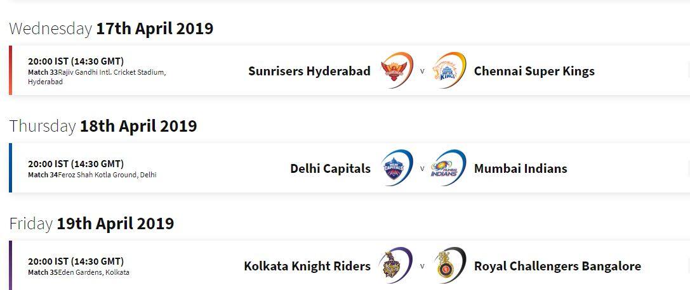
Task: Select Kolkata Knight Riders team name
Action: click(307, 267)
